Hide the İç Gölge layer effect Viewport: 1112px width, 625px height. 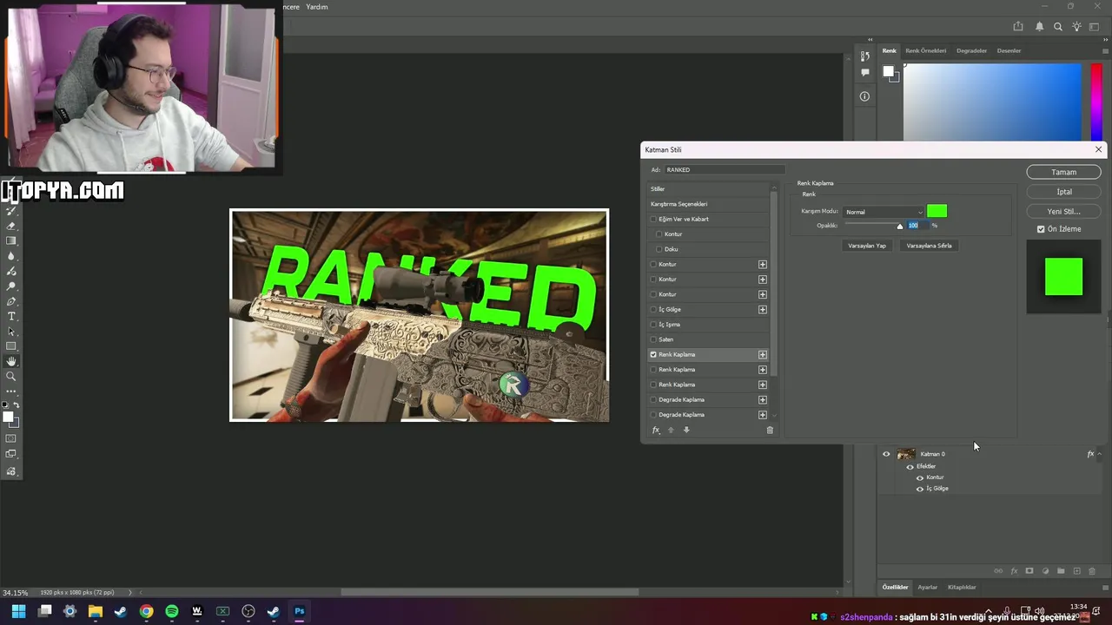920,489
